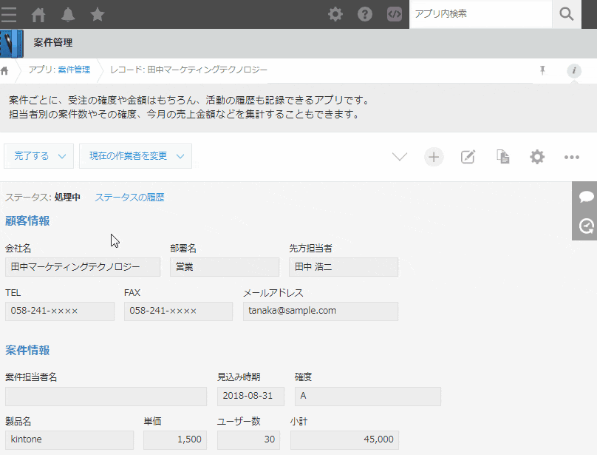This screenshot has width=597, height=455.
Task: Click レコード: 田中マーケティングテクノロジー breadcrumb
Action: [189, 70]
